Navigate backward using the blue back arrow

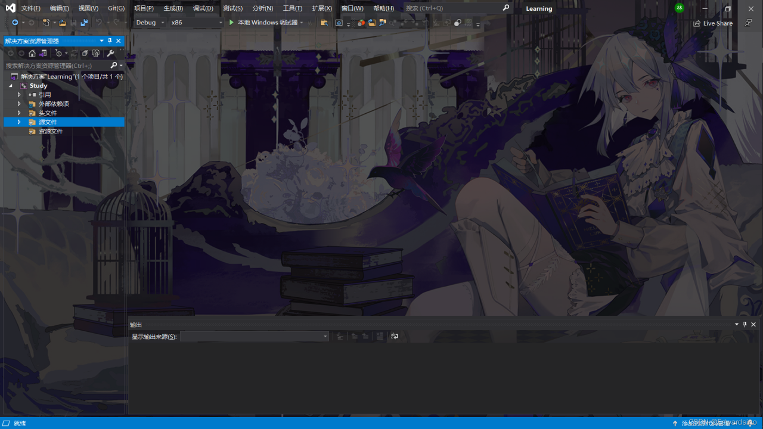coord(15,23)
